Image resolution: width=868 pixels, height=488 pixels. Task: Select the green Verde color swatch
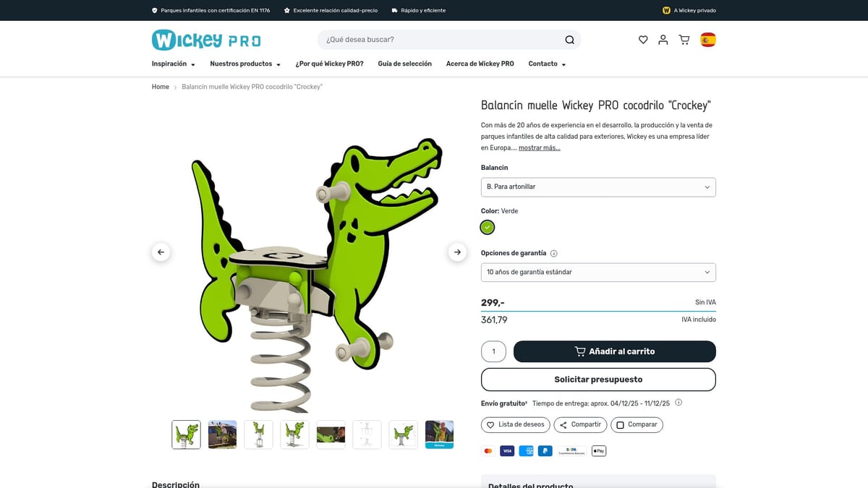point(488,227)
